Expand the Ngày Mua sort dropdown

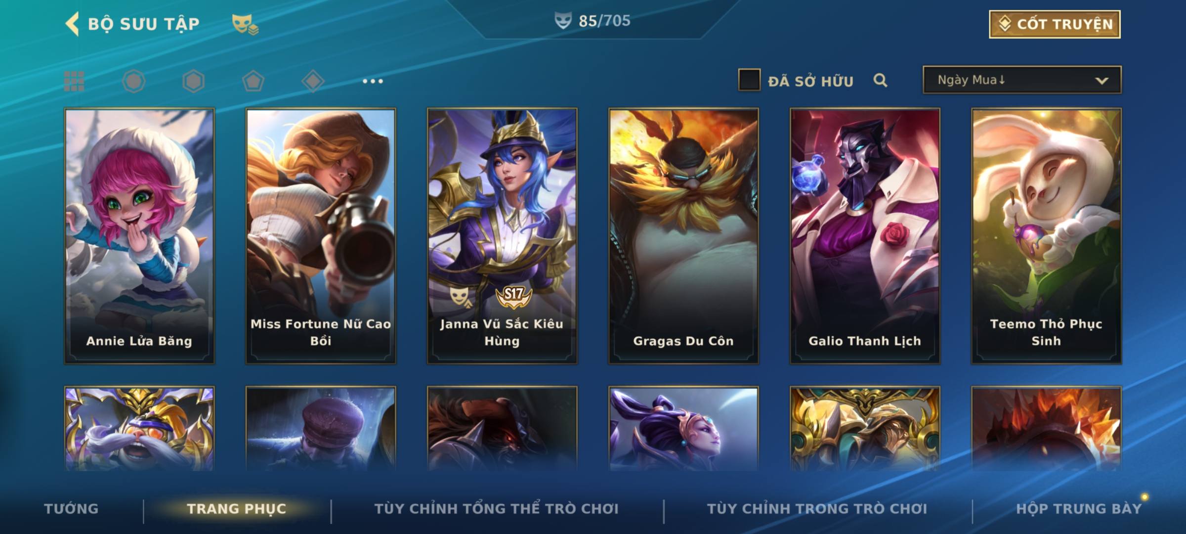pos(1022,80)
